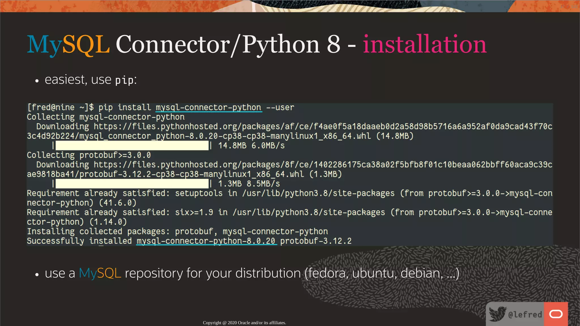The height and width of the screenshot is (326, 580).
Task: Click the monospace 'pip' word in first bullet
Action: [124, 80]
